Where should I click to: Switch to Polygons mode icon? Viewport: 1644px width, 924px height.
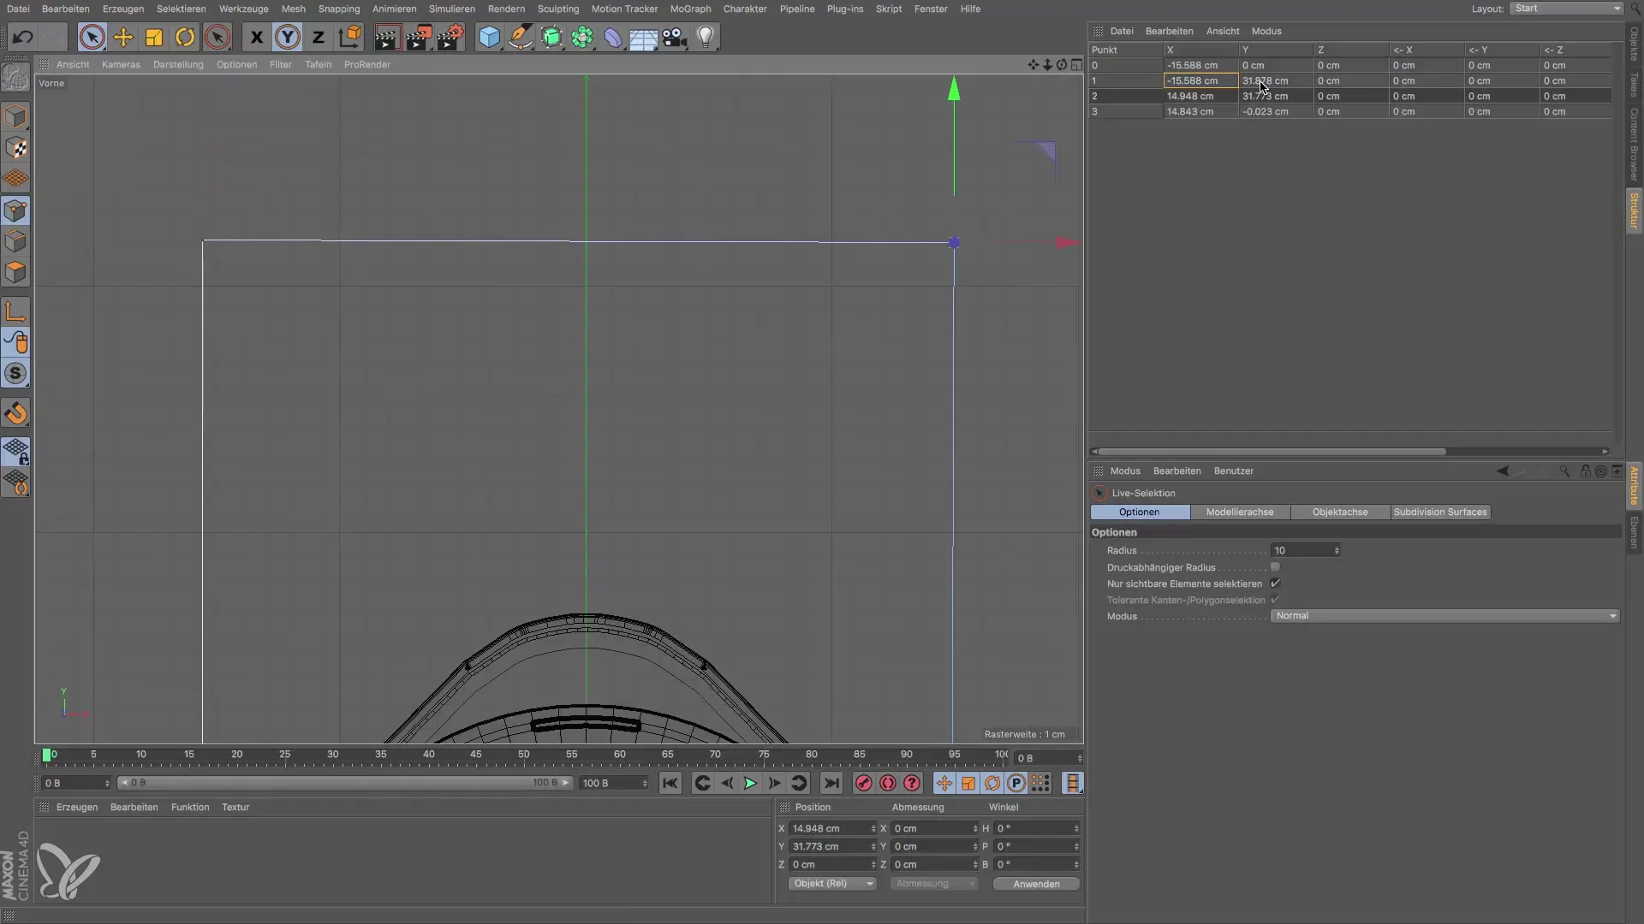pos(16,272)
